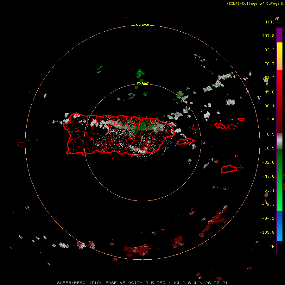Click the blue segment of the velocity color bar
The image size is (285, 285).
280,226
